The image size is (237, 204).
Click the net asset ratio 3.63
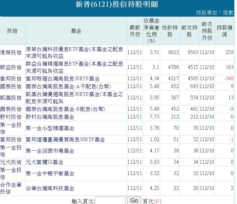click(154, 162)
